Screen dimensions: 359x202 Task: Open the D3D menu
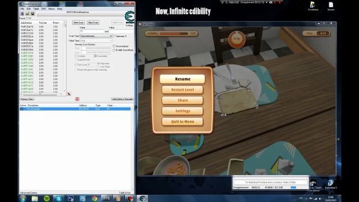point(44,9)
